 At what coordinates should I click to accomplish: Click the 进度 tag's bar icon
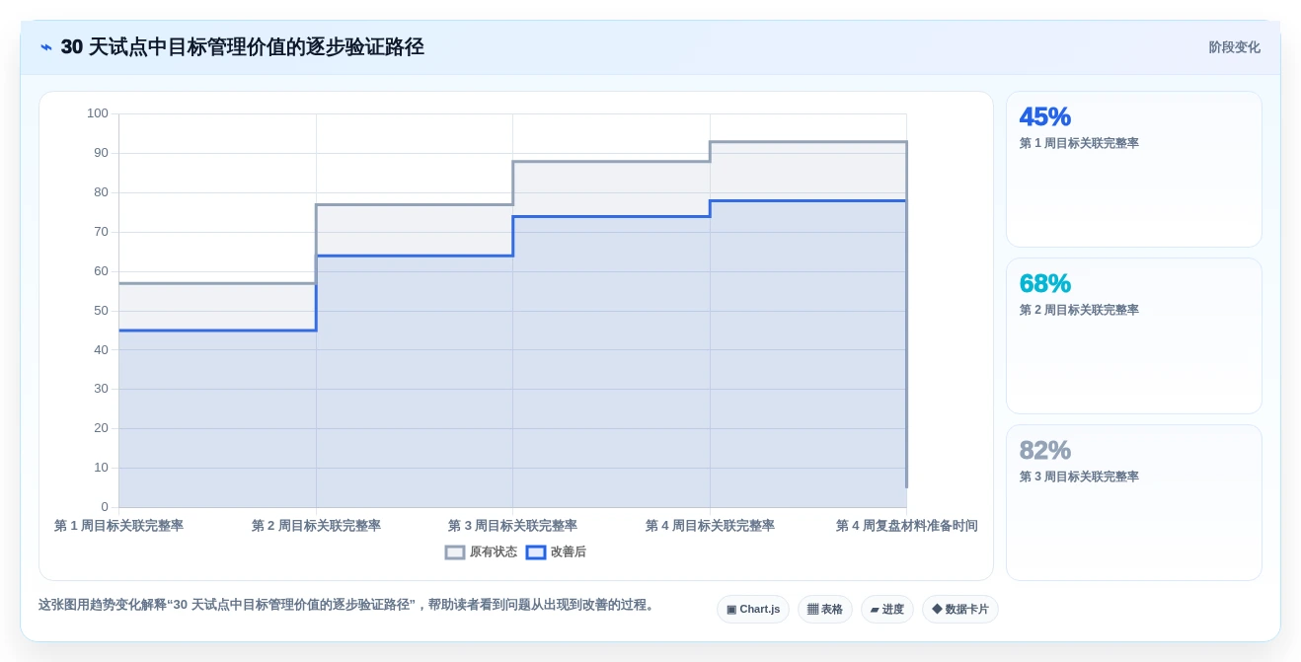click(875, 610)
